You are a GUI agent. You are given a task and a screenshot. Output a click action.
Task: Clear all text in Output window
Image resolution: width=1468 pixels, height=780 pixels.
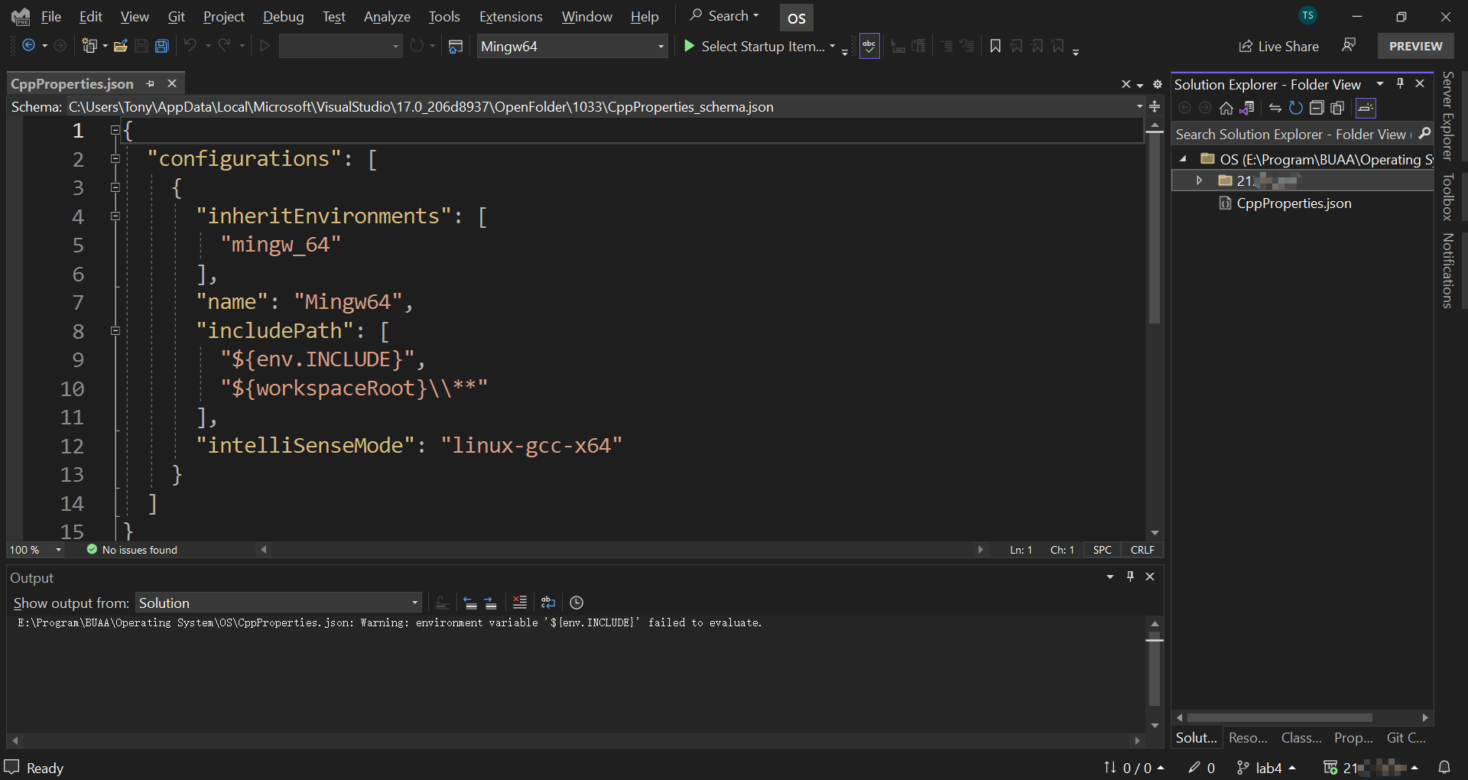tap(520, 603)
